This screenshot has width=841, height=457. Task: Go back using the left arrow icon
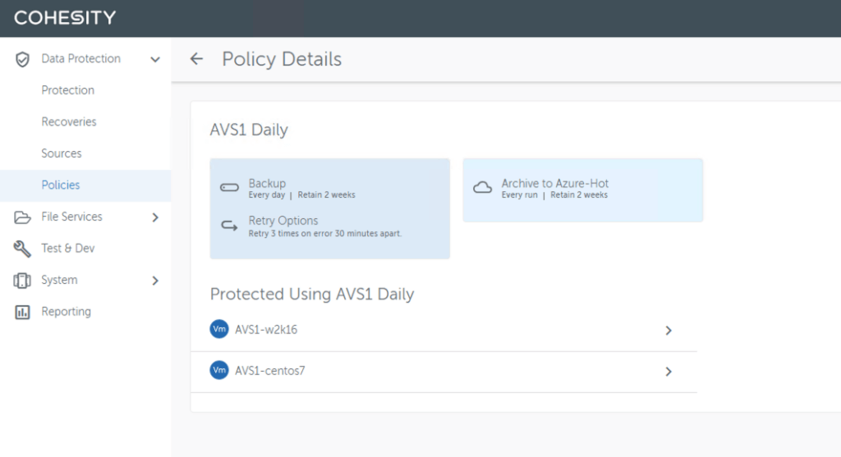tap(196, 59)
